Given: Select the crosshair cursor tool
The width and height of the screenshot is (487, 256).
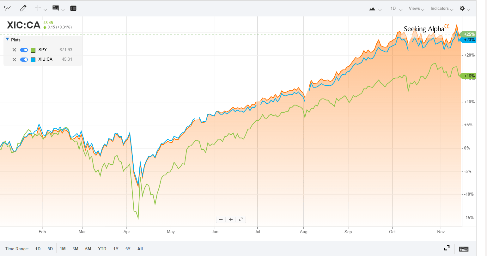Looking at the screenshot, I should pos(38,8).
